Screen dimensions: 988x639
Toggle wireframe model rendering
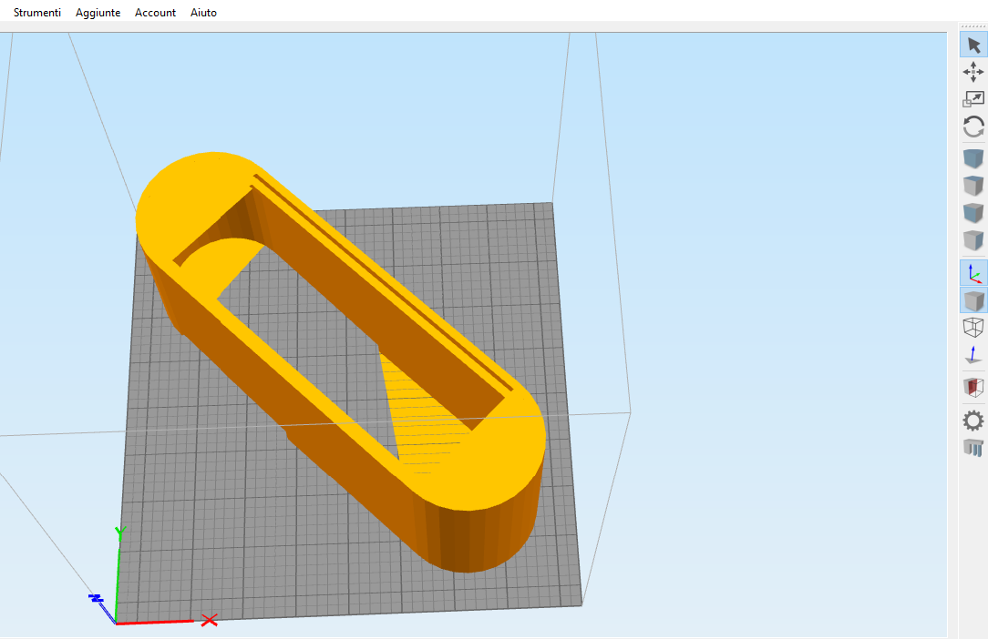973,327
